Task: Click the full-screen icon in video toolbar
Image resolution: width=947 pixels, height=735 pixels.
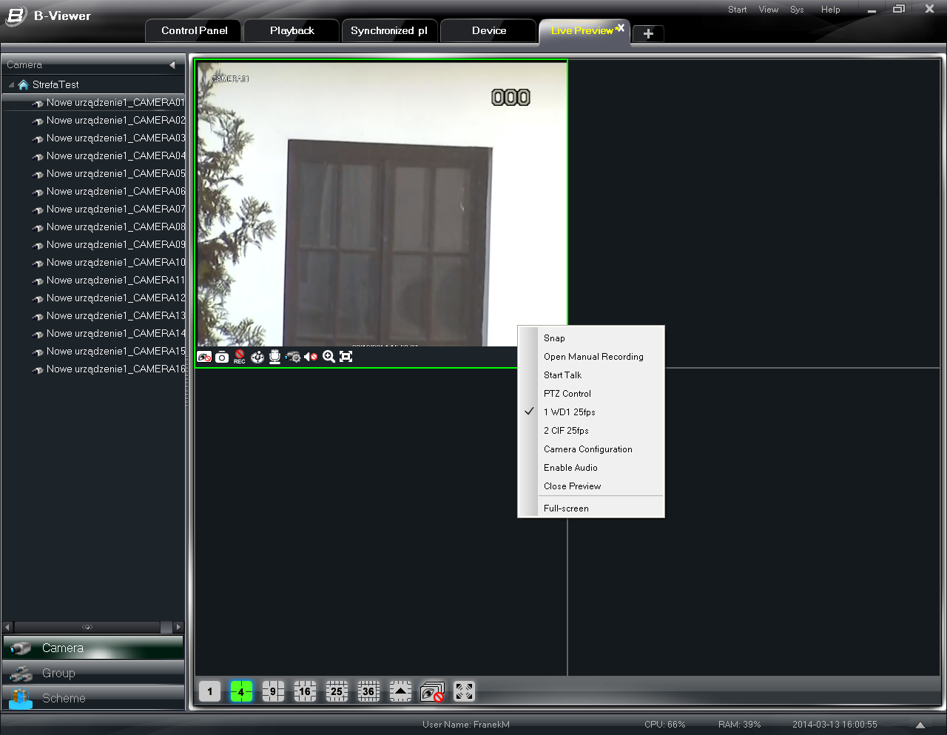Action: pyautogui.click(x=346, y=357)
